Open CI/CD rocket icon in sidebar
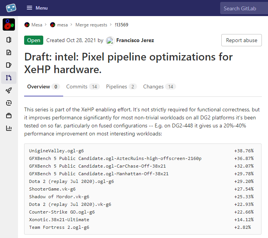The height and width of the screenshot is (238, 268). 9,90
